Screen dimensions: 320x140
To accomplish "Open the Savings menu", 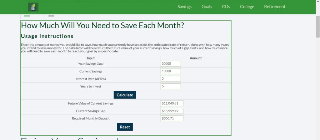I will [x=184, y=7].
